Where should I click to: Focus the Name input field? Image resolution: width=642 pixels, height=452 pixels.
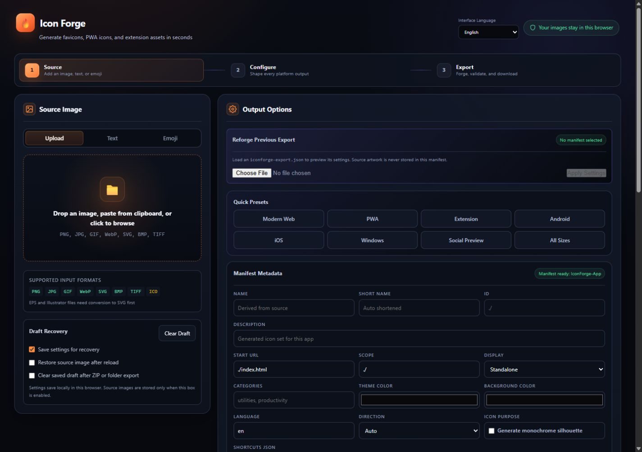click(x=294, y=308)
